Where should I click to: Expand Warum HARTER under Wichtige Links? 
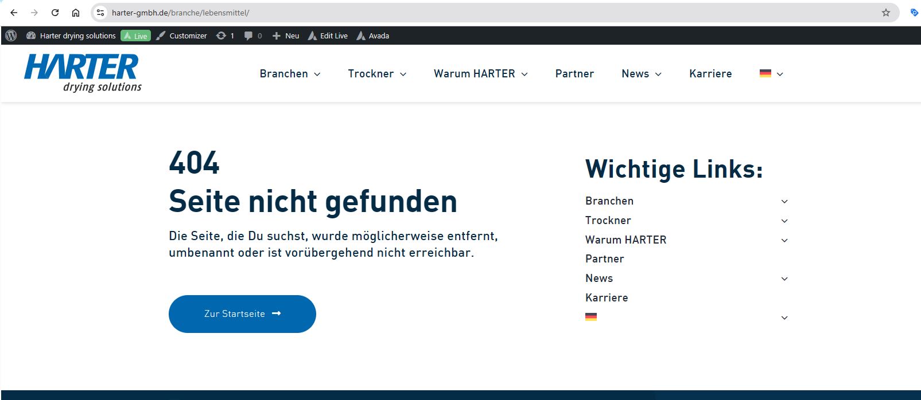(x=784, y=240)
